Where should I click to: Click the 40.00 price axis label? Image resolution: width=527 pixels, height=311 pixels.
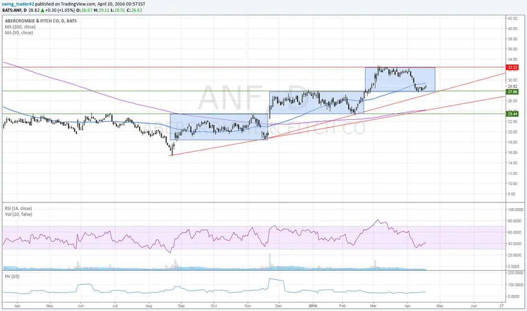coord(512,29)
